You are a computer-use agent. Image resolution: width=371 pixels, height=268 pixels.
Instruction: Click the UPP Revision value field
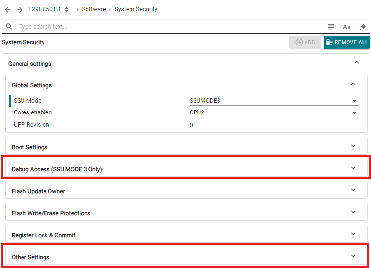274,125
